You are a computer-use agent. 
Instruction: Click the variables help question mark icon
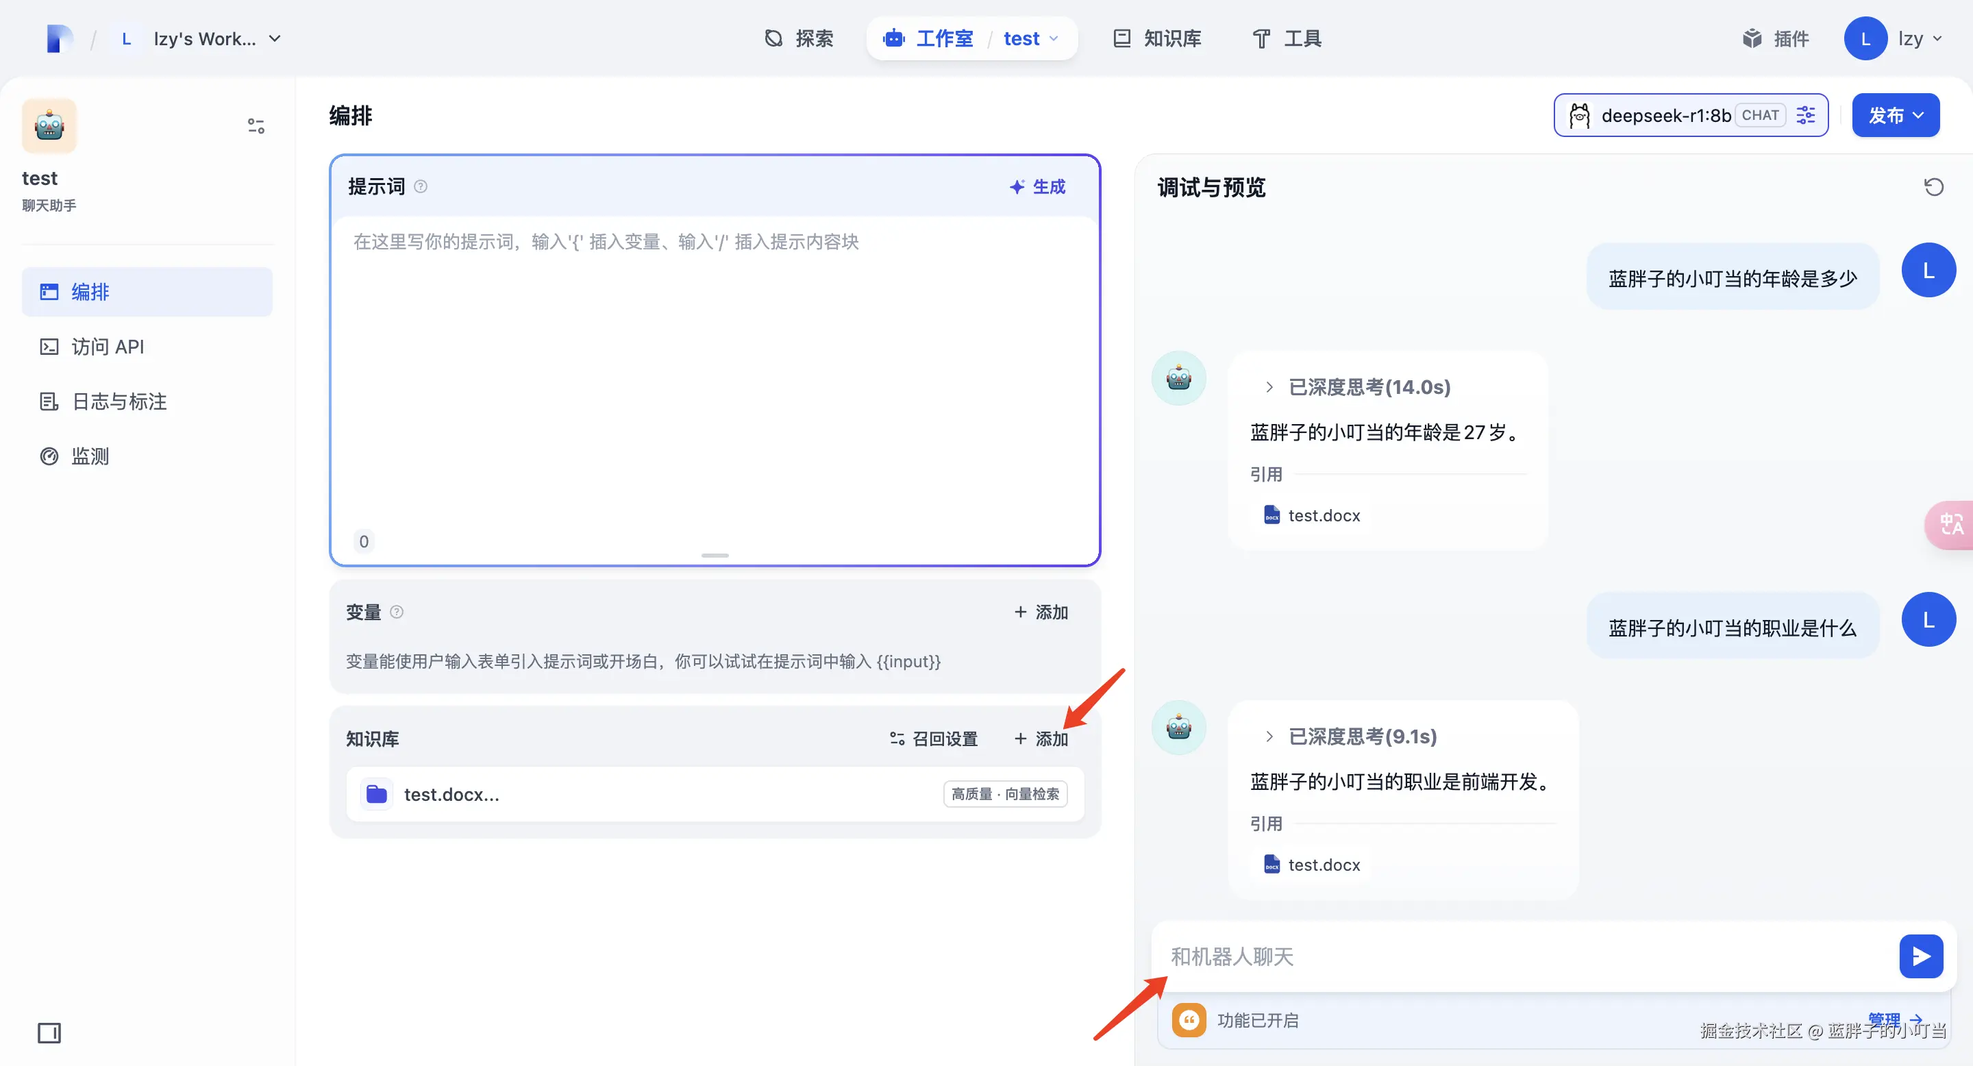pyautogui.click(x=396, y=612)
